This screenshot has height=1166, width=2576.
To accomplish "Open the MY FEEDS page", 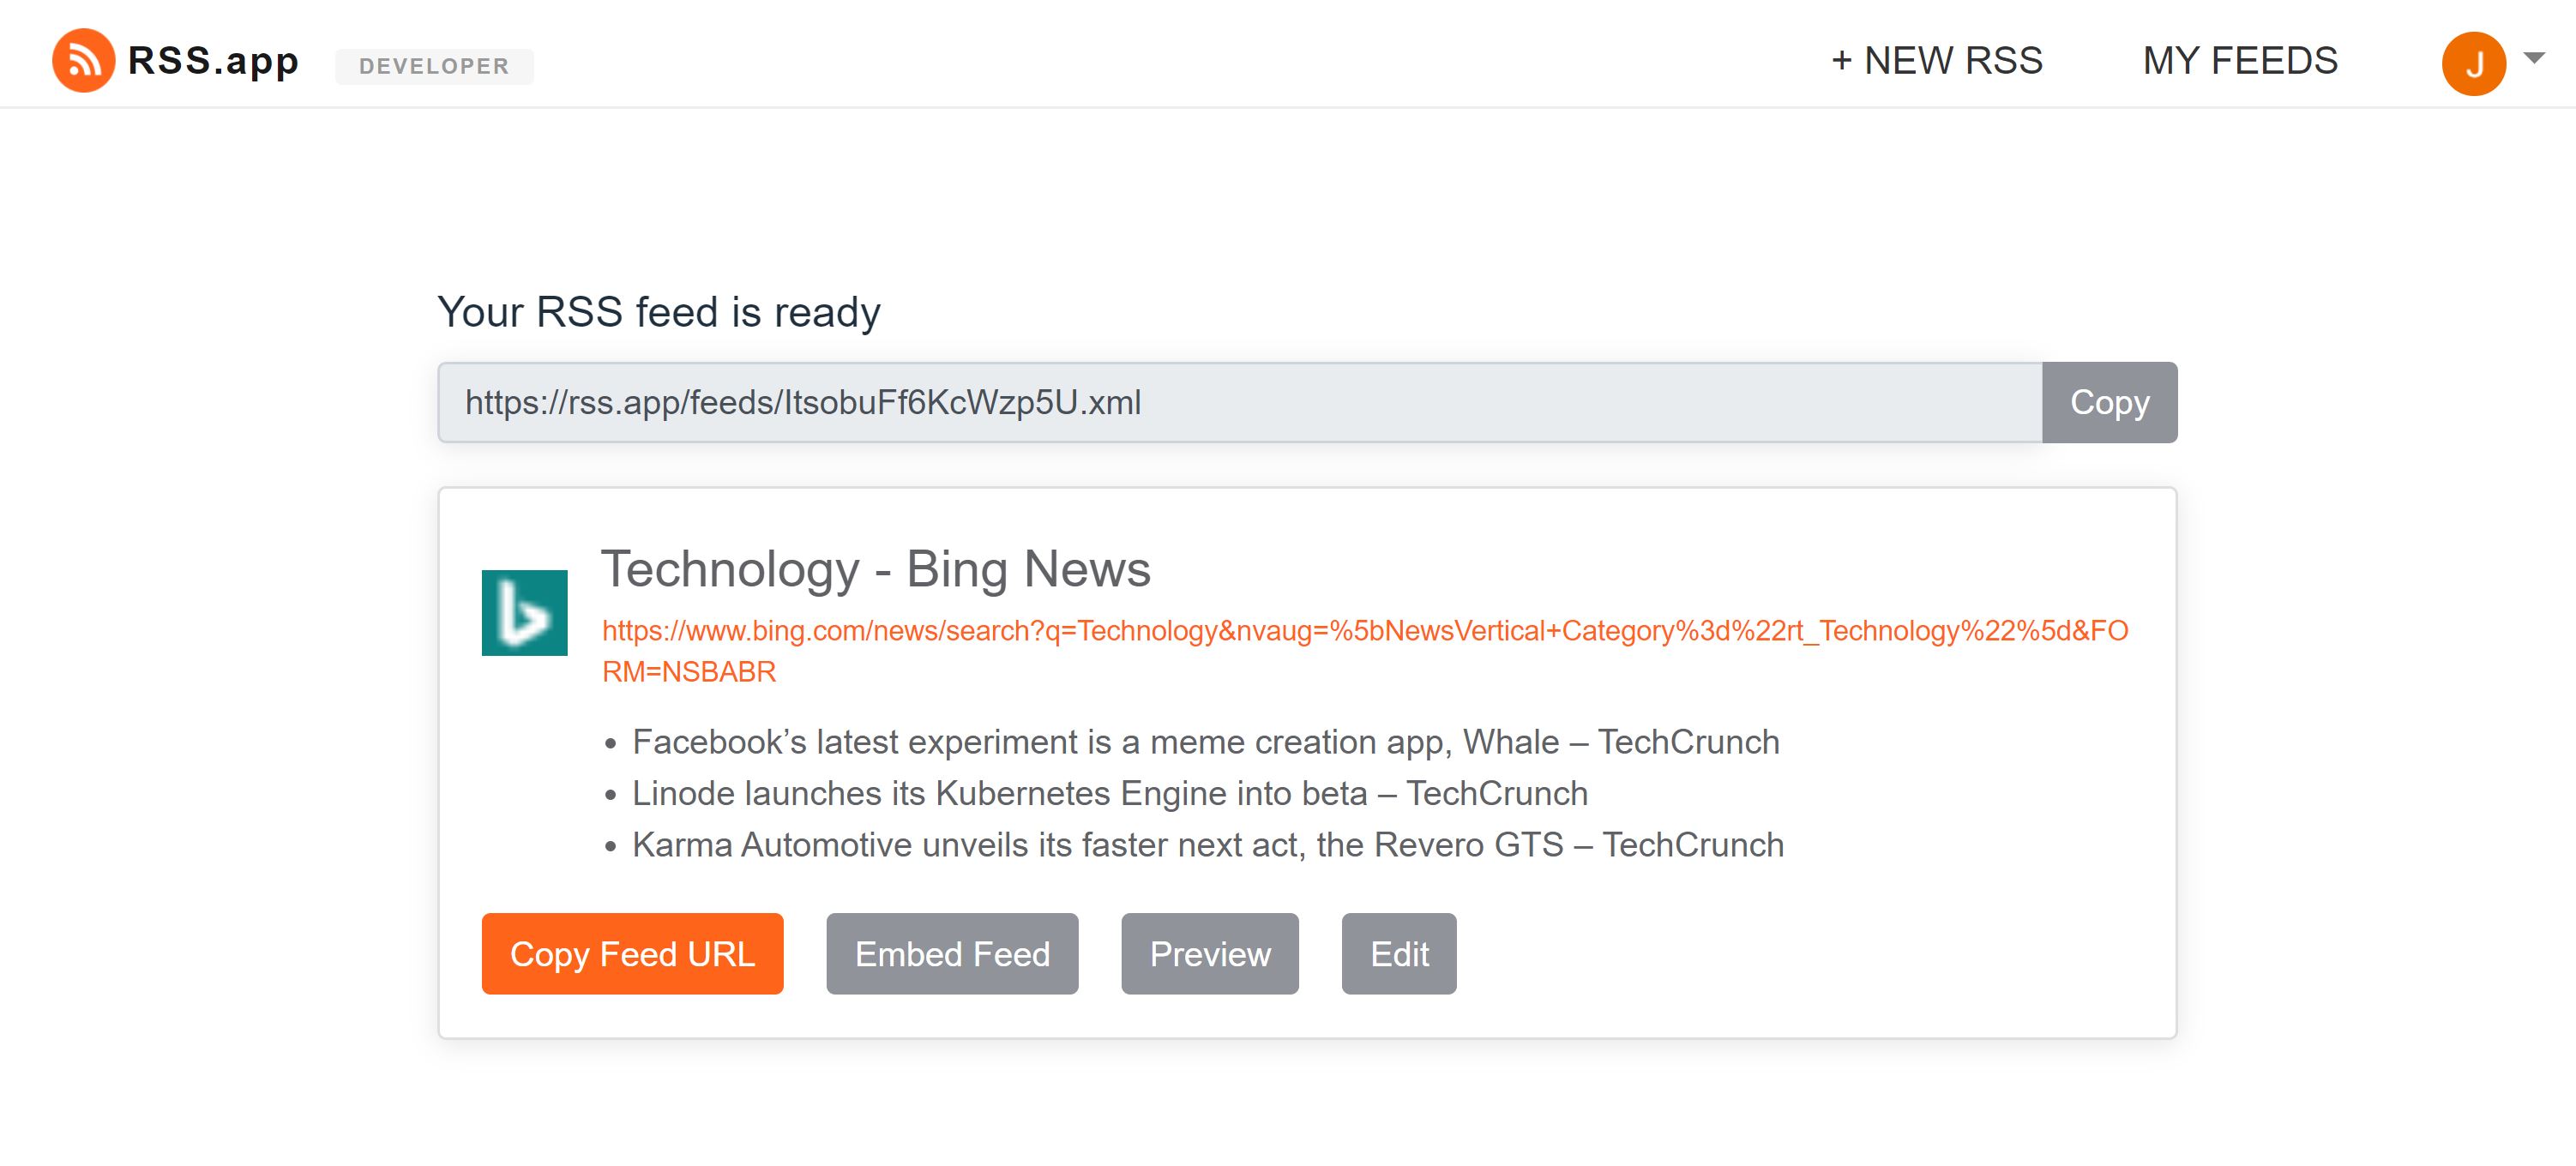I will (2240, 61).
